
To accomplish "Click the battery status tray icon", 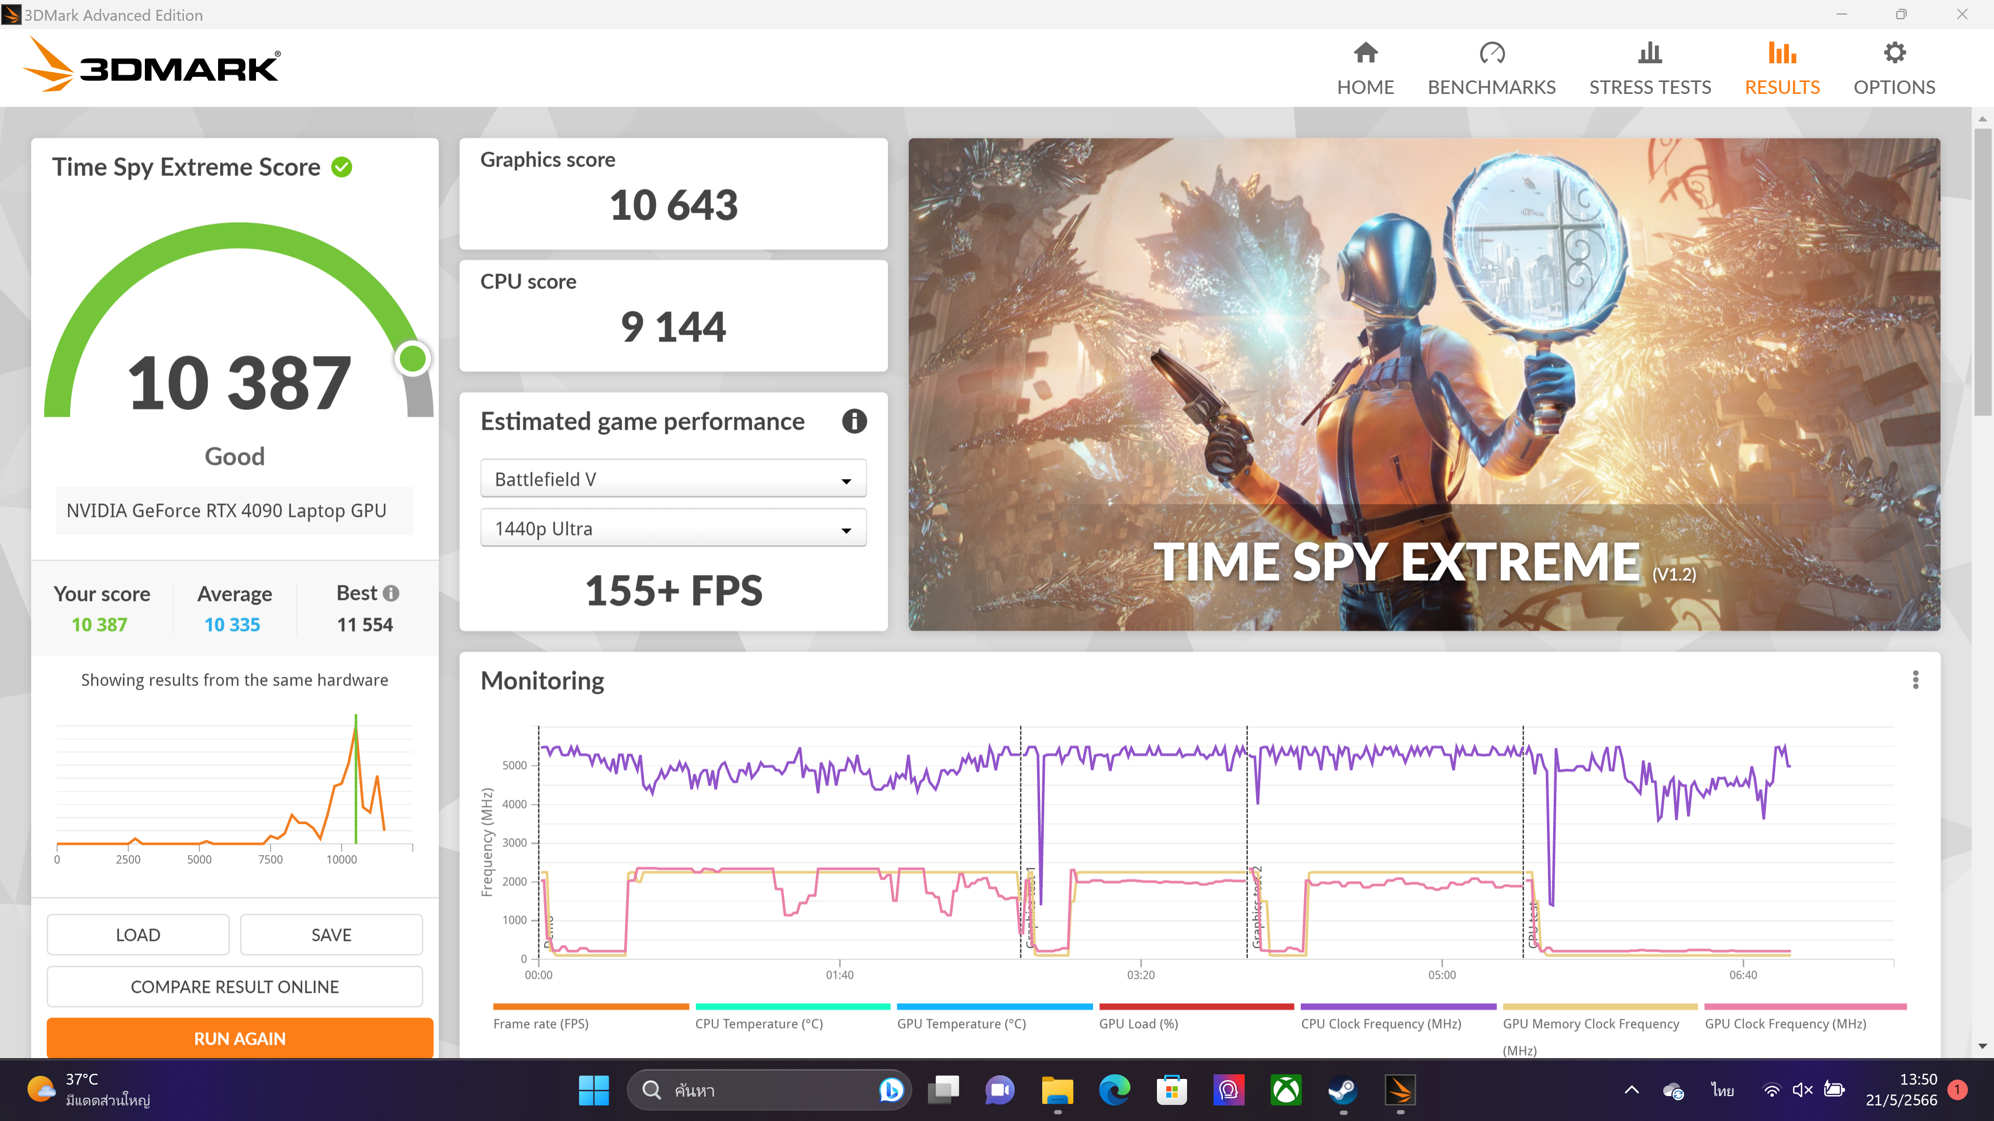I will [1834, 1090].
